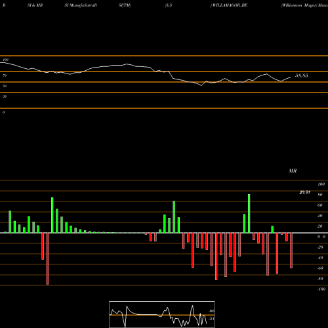Click the RSI axis label 50
Image resolution: width=328 pixels, height=328 pixels.
tap(5, 86)
